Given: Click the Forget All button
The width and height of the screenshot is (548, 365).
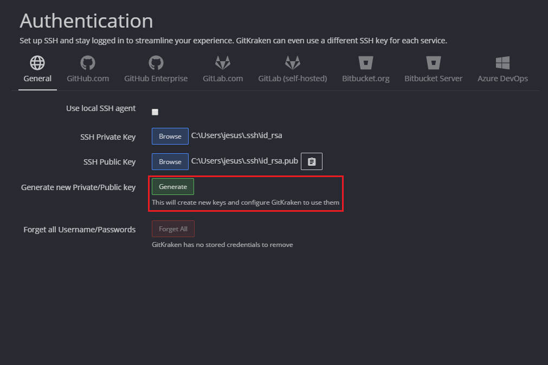Looking at the screenshot, I should (173, 229).
